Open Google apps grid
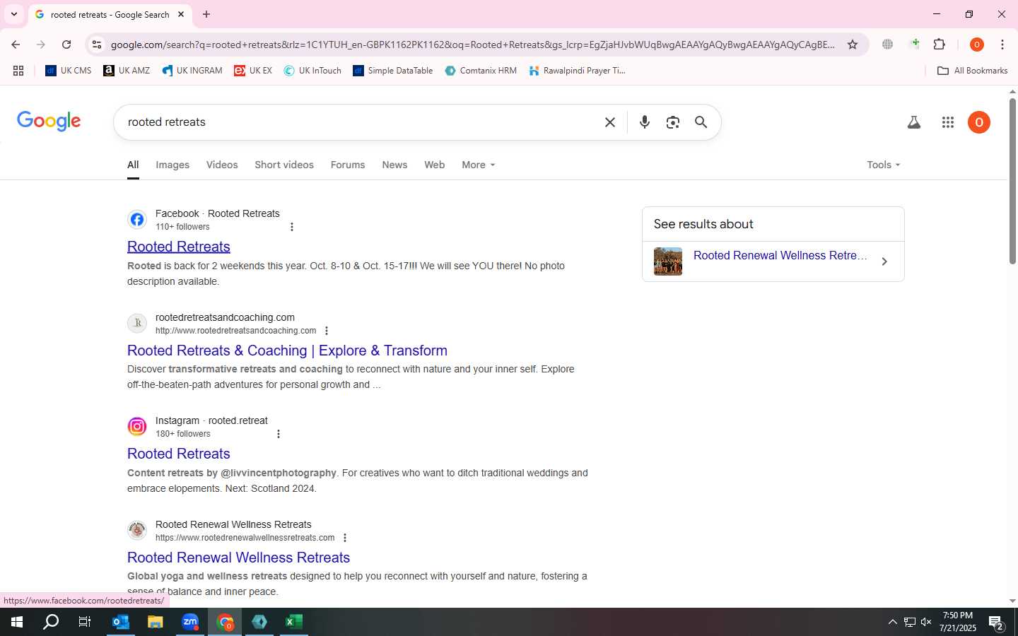1018x636 pixels. (948, 122)
